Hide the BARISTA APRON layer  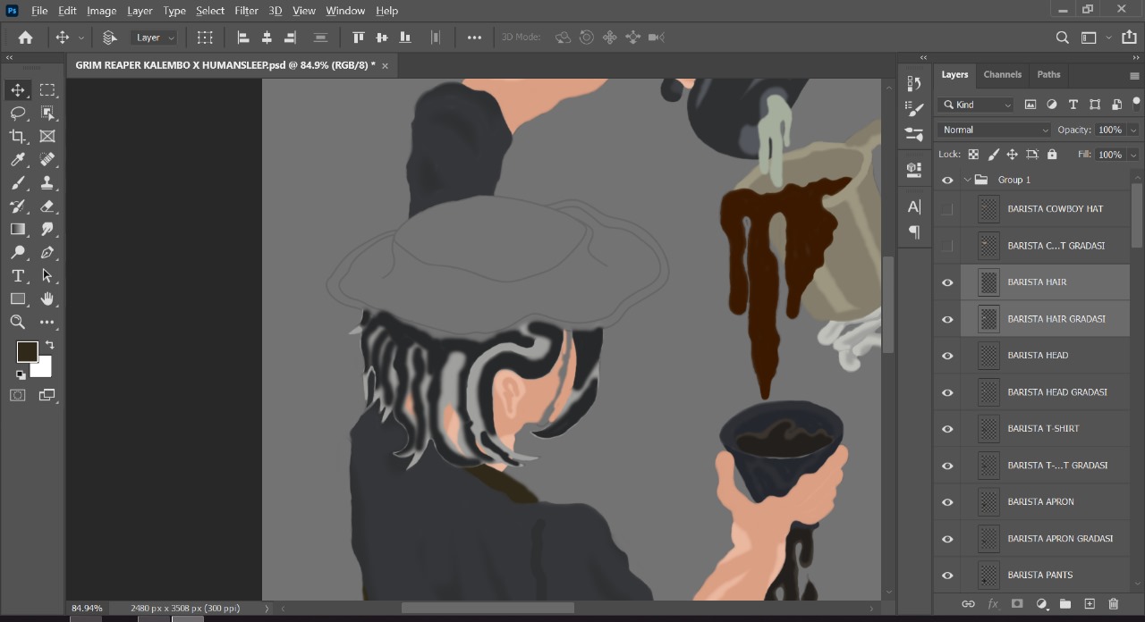click(x=947, y=502)
